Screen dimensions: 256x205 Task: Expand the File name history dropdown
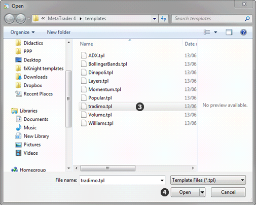tap(162, 180)
